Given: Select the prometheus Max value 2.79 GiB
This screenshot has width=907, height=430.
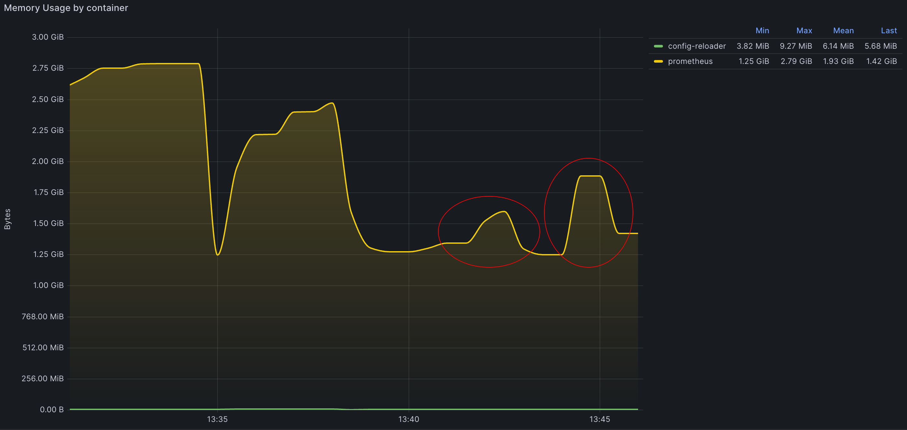Looking at the screenshot, I should click(796, 61).
